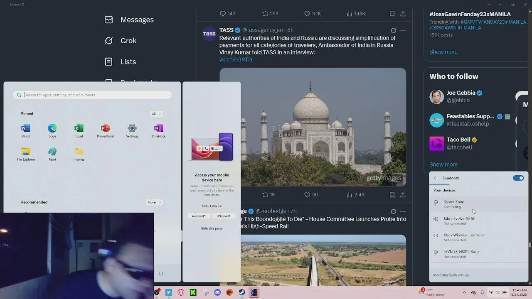
Task: Open Lists in X sidebar
Action: (x=120, y=61)
